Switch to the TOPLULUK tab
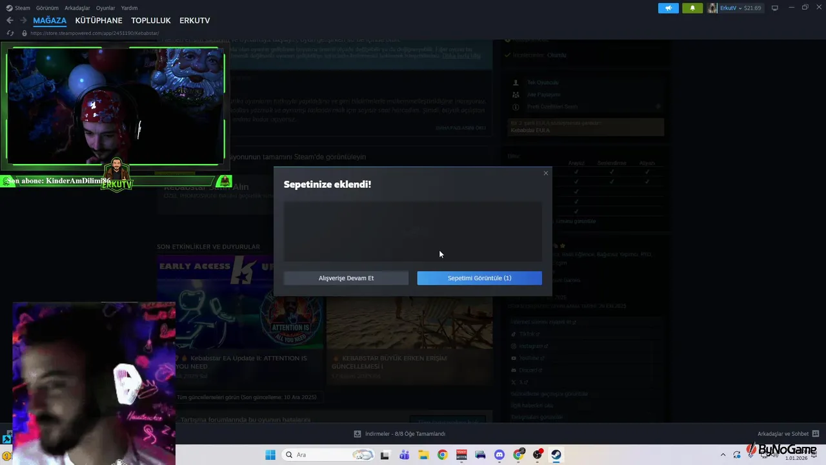 (x=151, y=21)
